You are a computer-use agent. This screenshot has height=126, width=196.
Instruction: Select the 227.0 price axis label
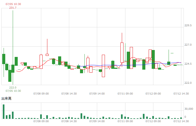pos(188,45)
